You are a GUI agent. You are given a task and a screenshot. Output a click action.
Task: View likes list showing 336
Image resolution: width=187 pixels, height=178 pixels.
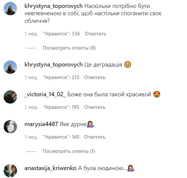[x=61, y=34]
